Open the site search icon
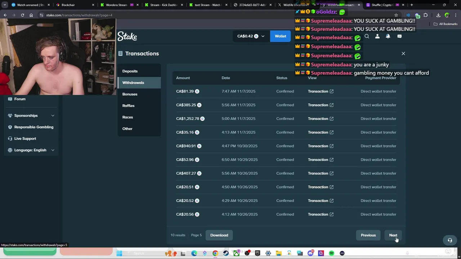The image size is (461, 259). (x=367, y=36)
